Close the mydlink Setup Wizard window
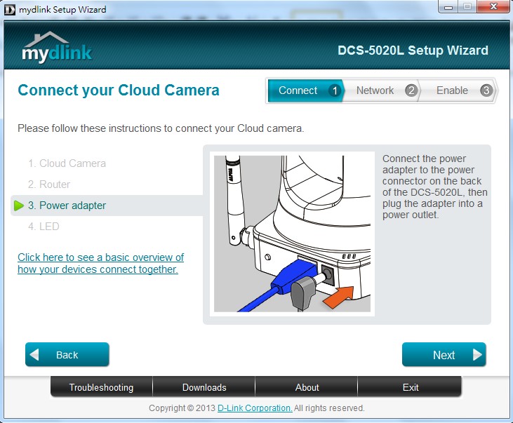The height and width of the screenshot is (423, 513). click(x=494, y=7)
